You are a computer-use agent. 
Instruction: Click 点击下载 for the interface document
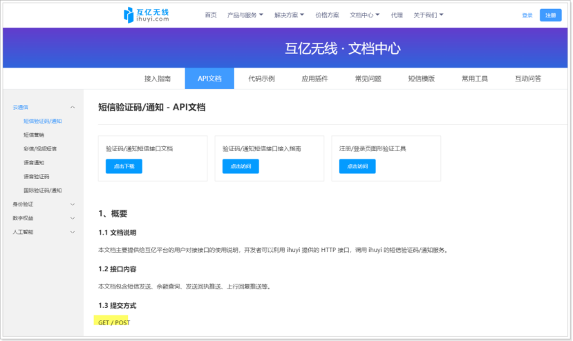(124, 166)
